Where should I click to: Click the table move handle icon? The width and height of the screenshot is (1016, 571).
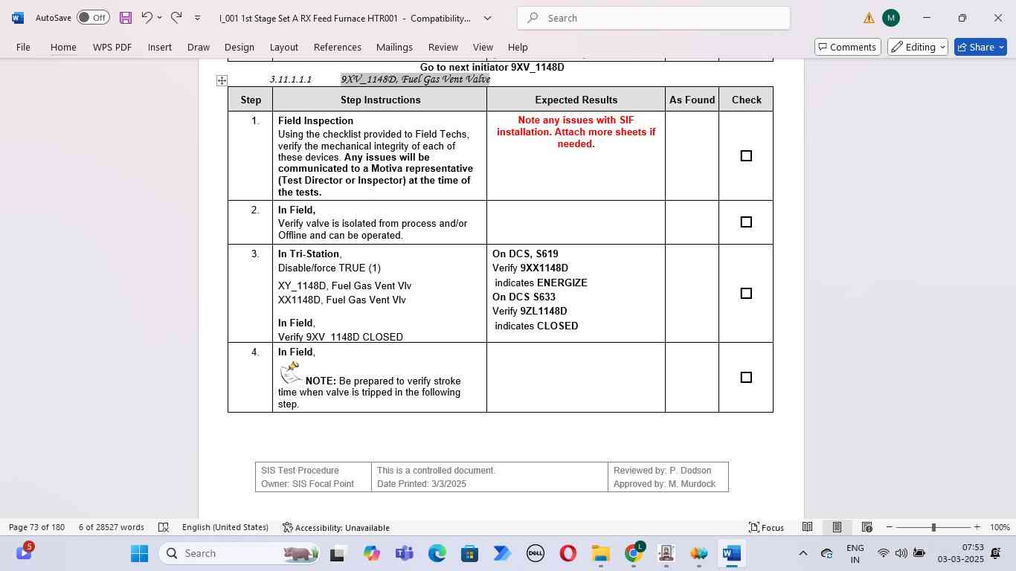coord(222,80)
